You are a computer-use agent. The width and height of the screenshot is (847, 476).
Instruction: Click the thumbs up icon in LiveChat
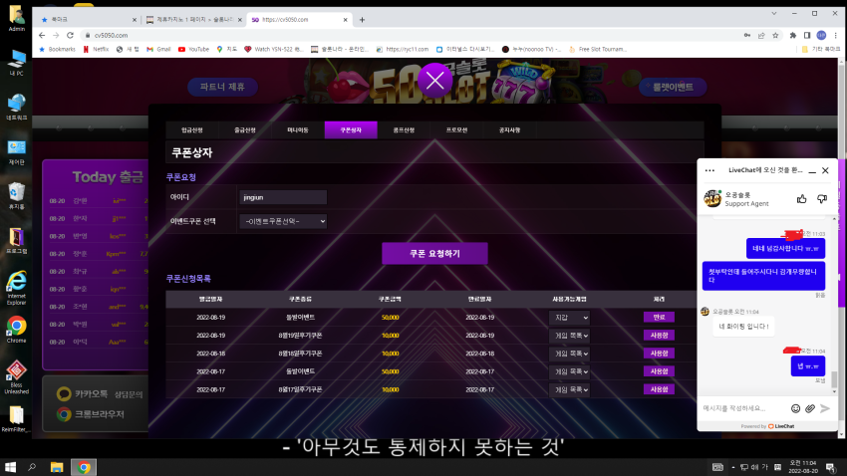[801, 199]
